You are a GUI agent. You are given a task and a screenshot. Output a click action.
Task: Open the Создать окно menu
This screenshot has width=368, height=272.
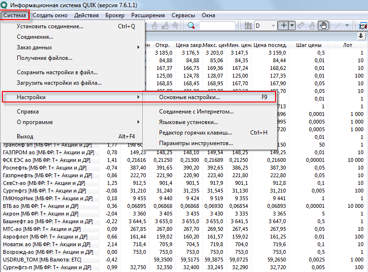click(x=50, y=15)
